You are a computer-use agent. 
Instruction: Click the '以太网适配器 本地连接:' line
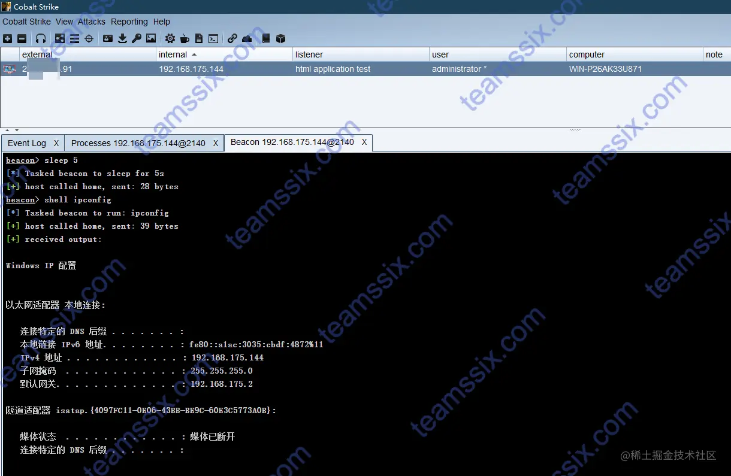tap(56, 305)
